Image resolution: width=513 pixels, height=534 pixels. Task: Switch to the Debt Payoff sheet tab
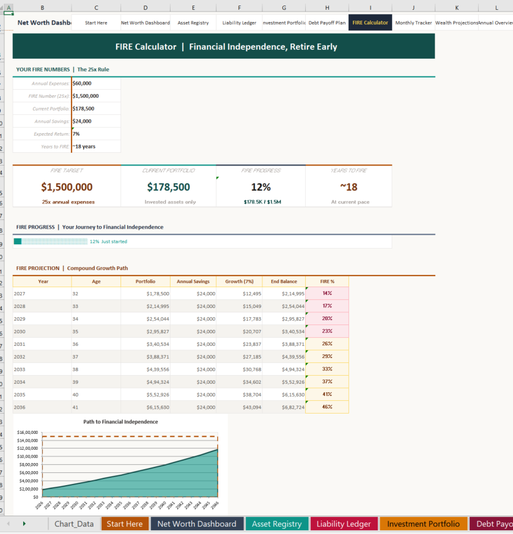click(x=491, y=524)
